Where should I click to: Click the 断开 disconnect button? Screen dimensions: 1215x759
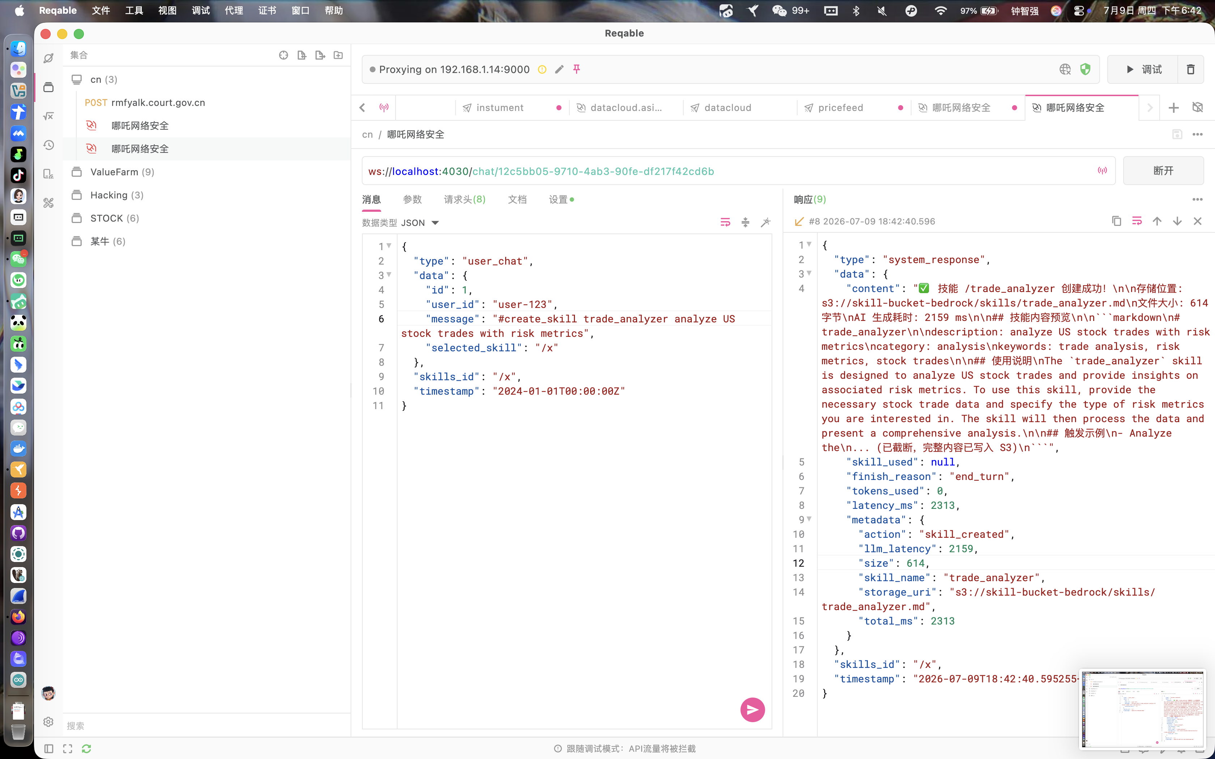pos(1163,171)
